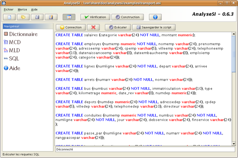Toggle the navigator panel toolbar button
This screenshot has height=158, width=238.
tap(69, 17)
